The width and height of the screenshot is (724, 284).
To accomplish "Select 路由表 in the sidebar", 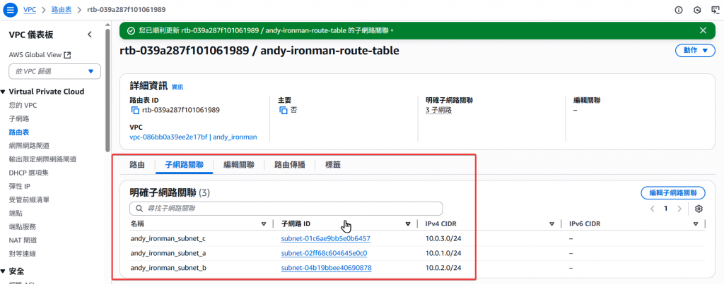I will pyautogui.click(x=19, y=132).
